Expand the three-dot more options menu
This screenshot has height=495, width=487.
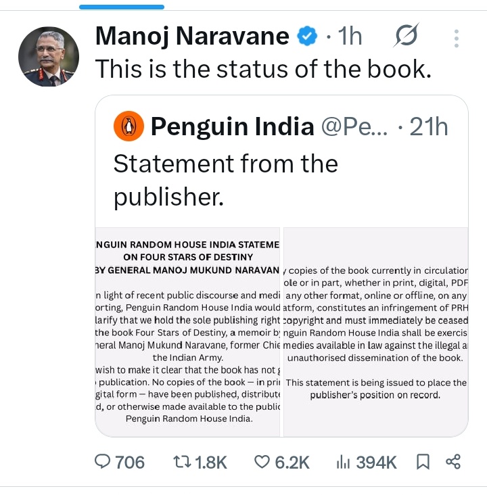coord(457,38)
